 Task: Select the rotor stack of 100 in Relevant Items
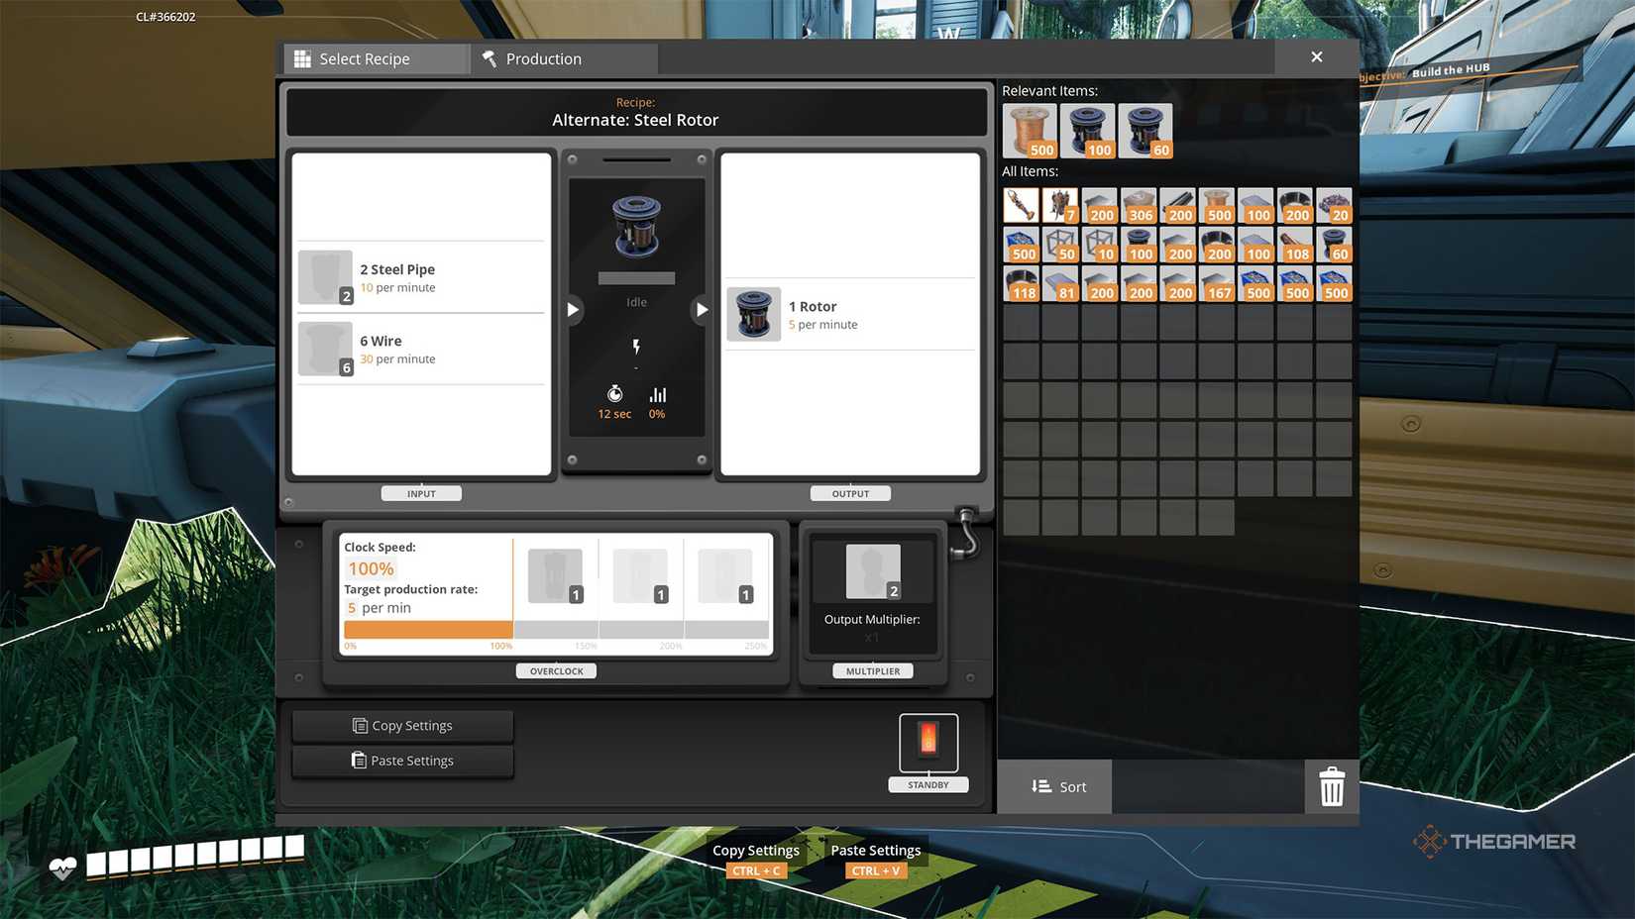pos(1087,131)
